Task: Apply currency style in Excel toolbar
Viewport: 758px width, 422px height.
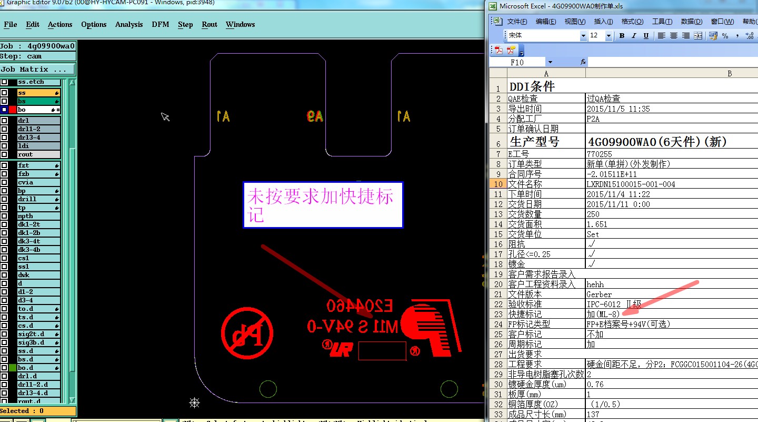Action: (713, 36)
